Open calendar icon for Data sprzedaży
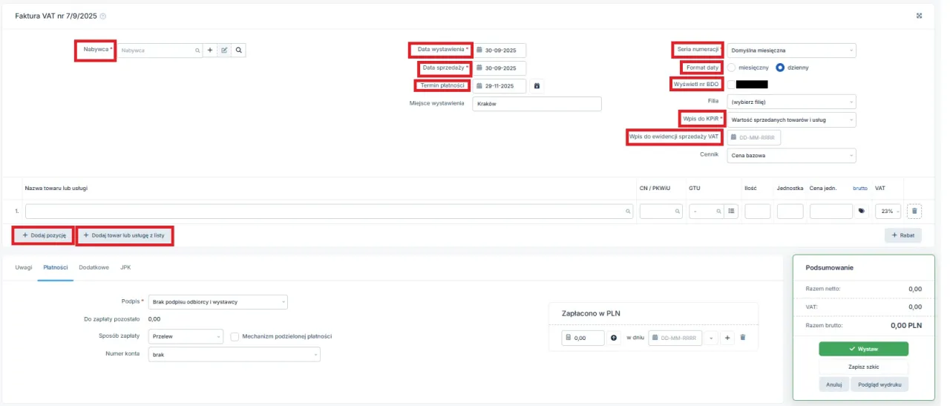 pyautogui.click(x=479, y=68)
